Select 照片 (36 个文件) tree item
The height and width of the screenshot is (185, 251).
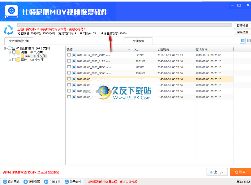[33, 60]
